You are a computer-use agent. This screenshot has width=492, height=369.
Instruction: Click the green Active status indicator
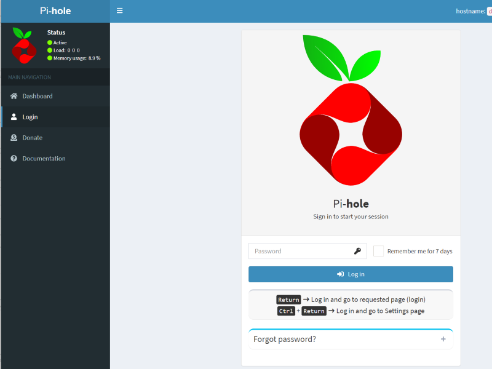[50, 42]
